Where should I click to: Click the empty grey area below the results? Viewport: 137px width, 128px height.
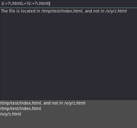click(68, 123)
